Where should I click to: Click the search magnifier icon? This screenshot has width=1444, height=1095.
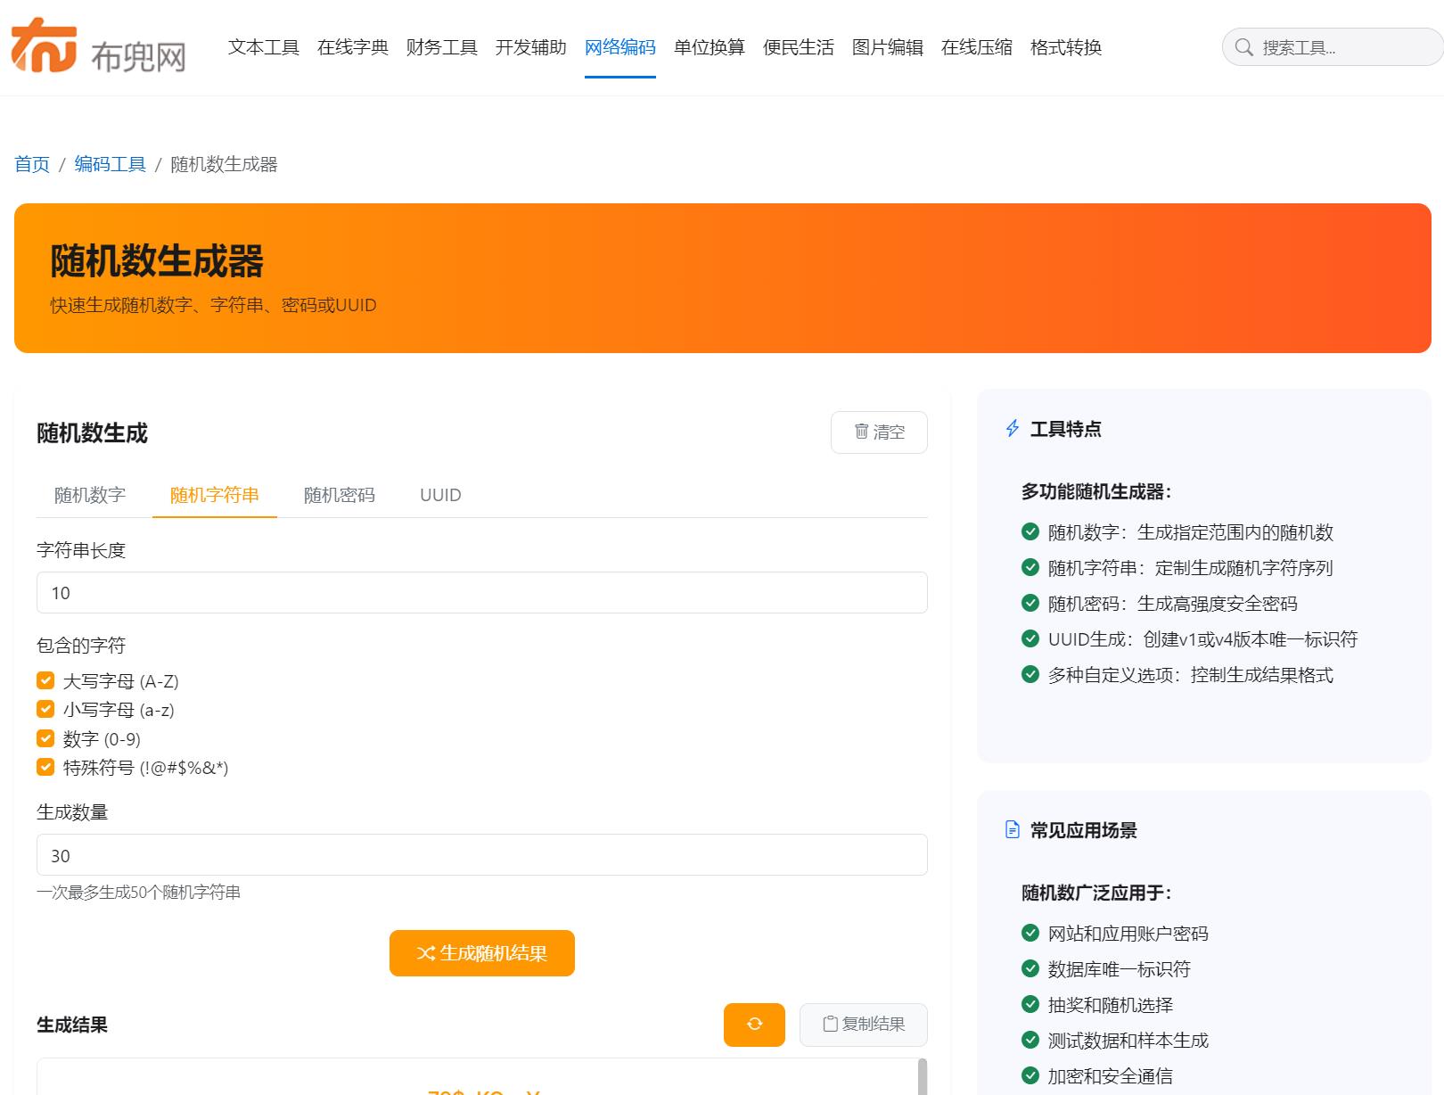pos(1245,48)
